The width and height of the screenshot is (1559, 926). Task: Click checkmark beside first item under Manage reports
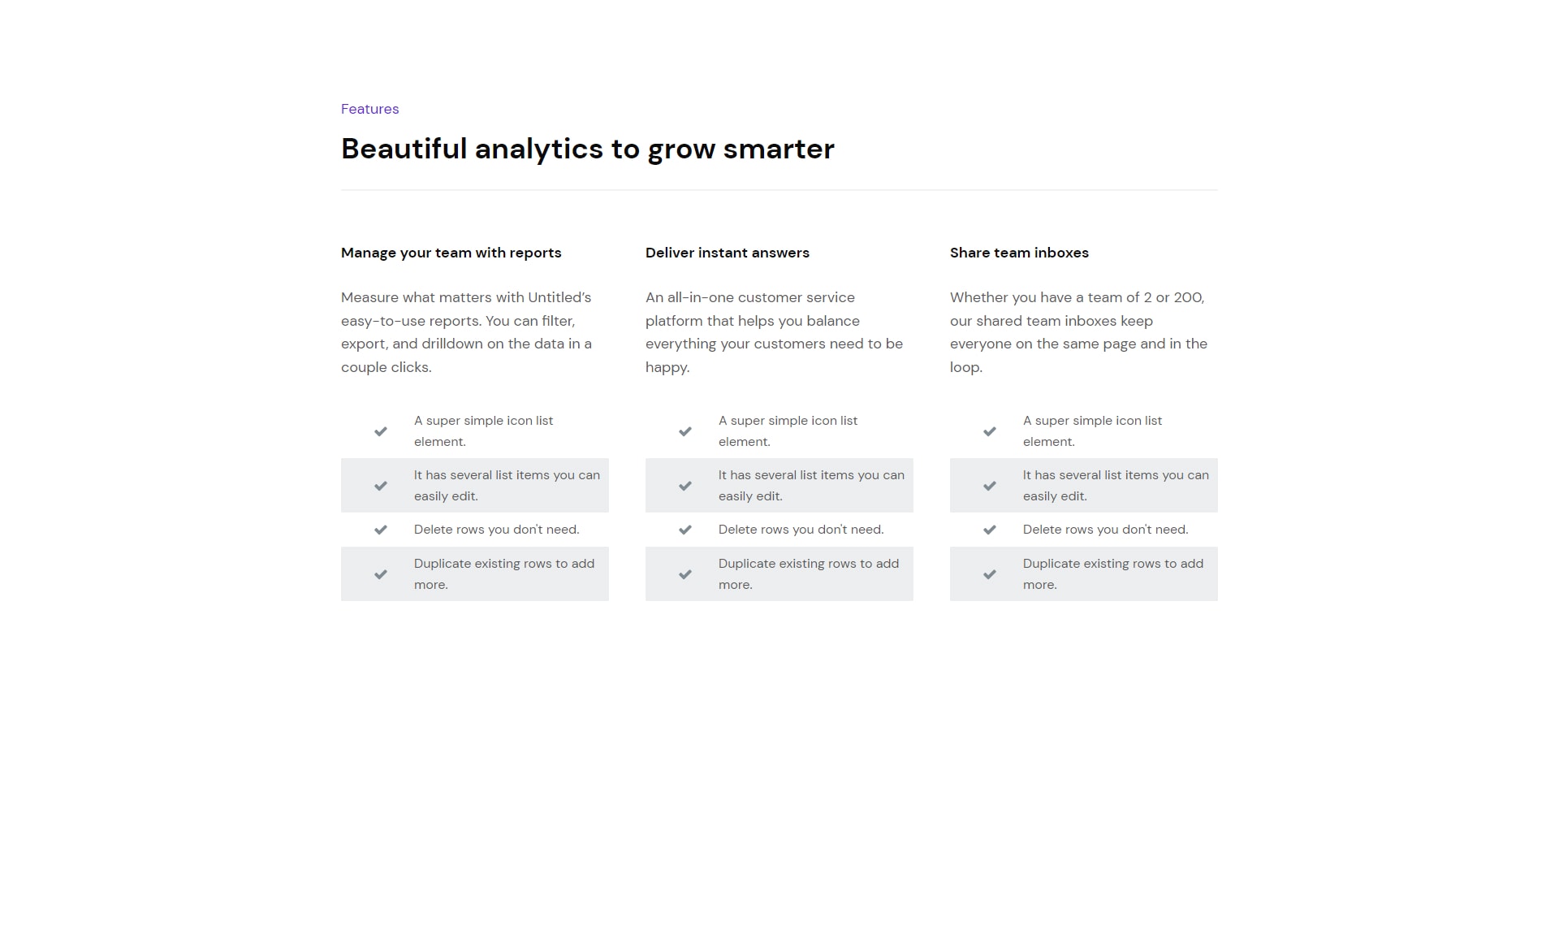click(x=380, y=431)
